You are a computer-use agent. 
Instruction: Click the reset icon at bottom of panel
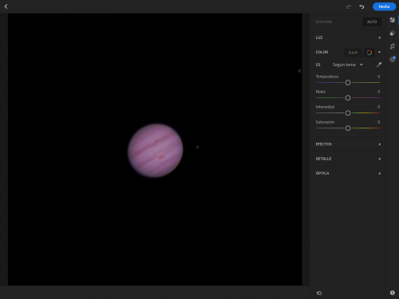click(x=319, y=293)
